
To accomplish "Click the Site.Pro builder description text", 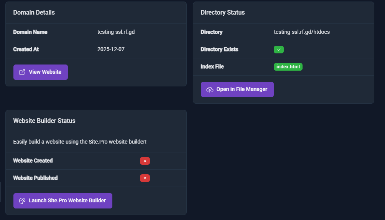I will click(x=80, y=142).
